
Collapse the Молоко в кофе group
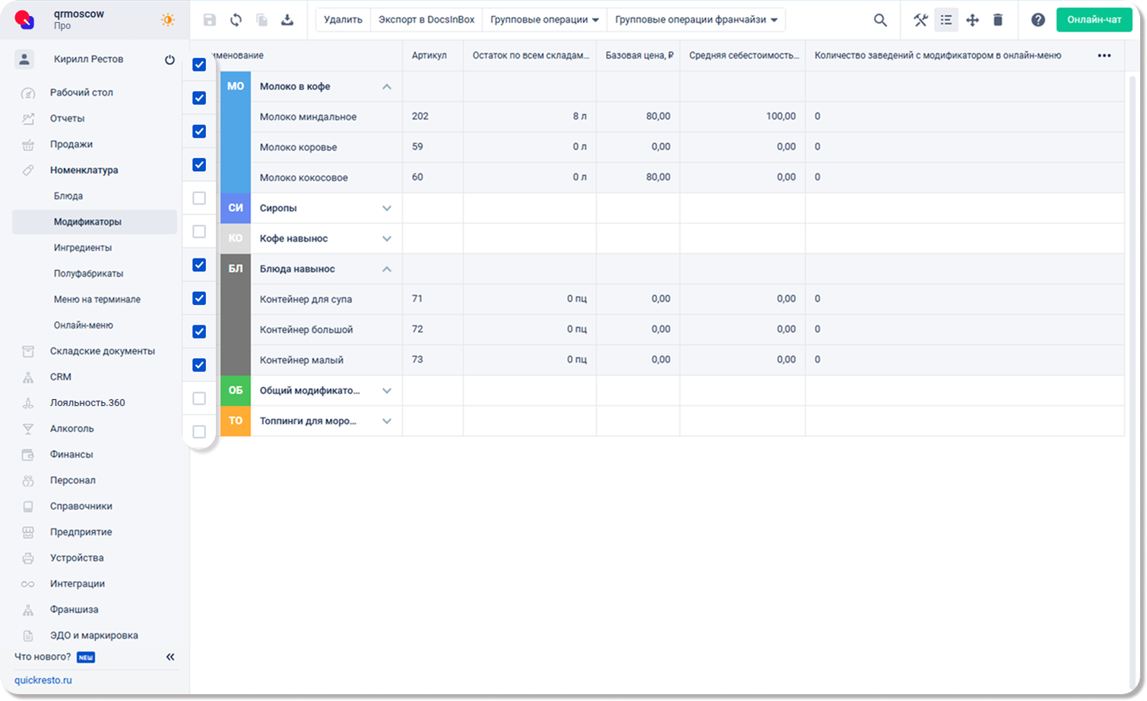point(386,87)
